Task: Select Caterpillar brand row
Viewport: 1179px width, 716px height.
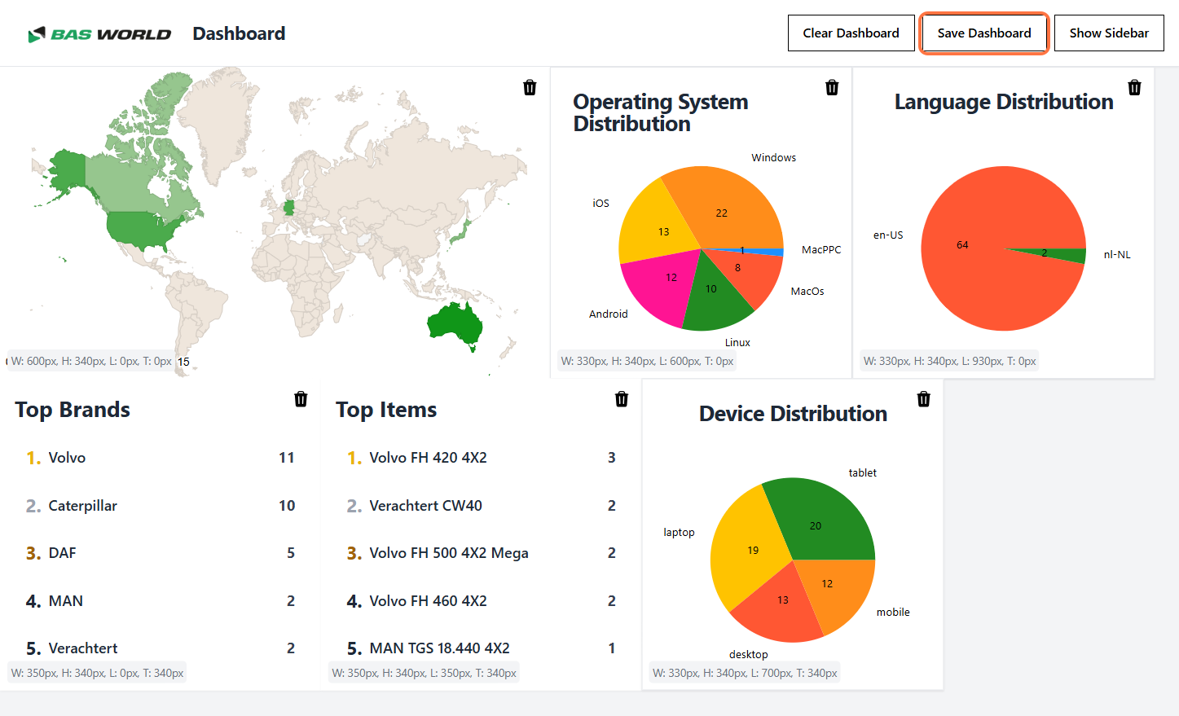Action: [161, 506]
